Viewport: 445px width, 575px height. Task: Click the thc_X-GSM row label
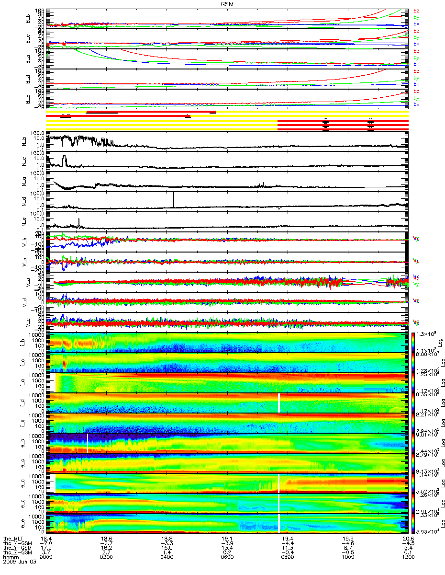click(x=17, y=543)
